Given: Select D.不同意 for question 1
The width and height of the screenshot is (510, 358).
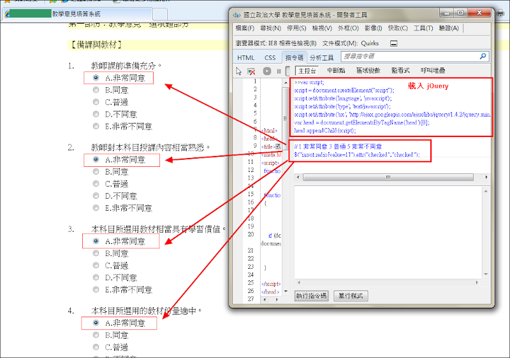Looking at the screenshot, I should (x=96, y=114).
